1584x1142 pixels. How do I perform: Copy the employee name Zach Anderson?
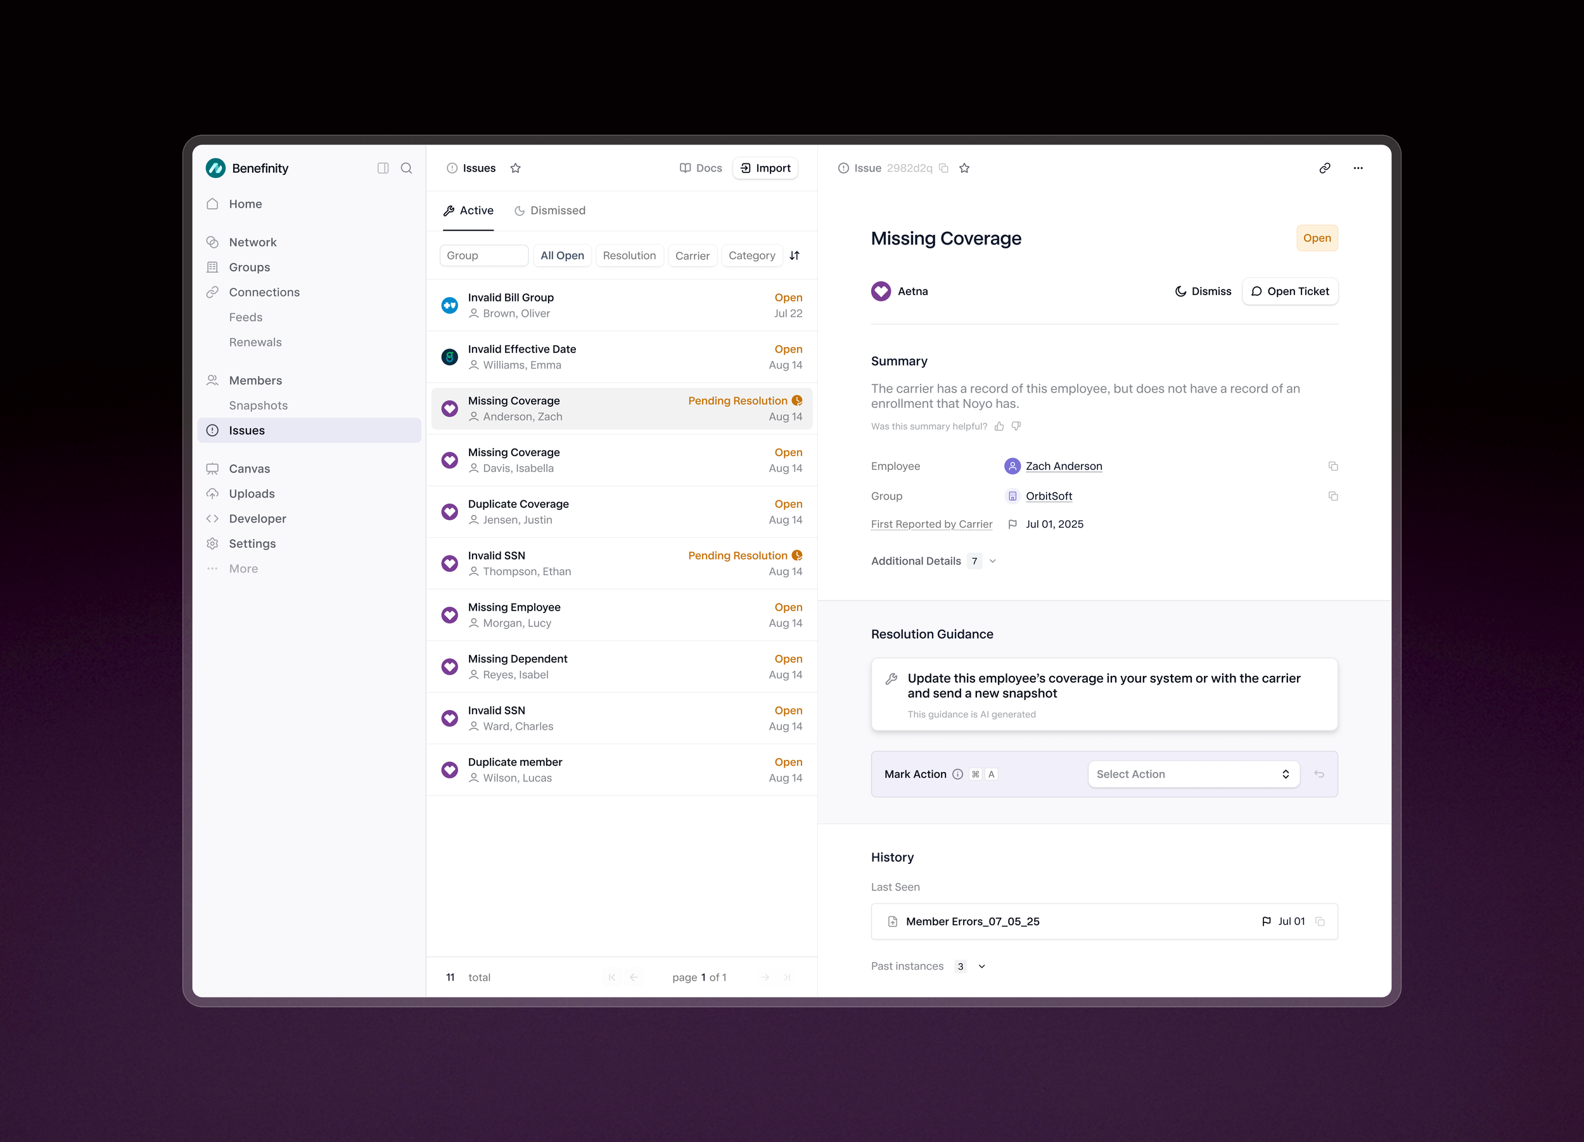1332,466
